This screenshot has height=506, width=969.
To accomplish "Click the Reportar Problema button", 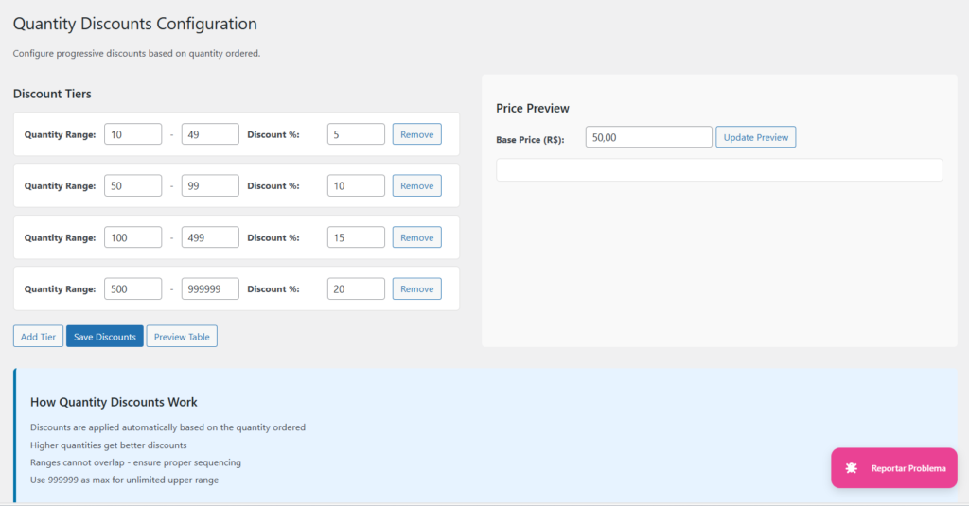I will pos(894,468).
